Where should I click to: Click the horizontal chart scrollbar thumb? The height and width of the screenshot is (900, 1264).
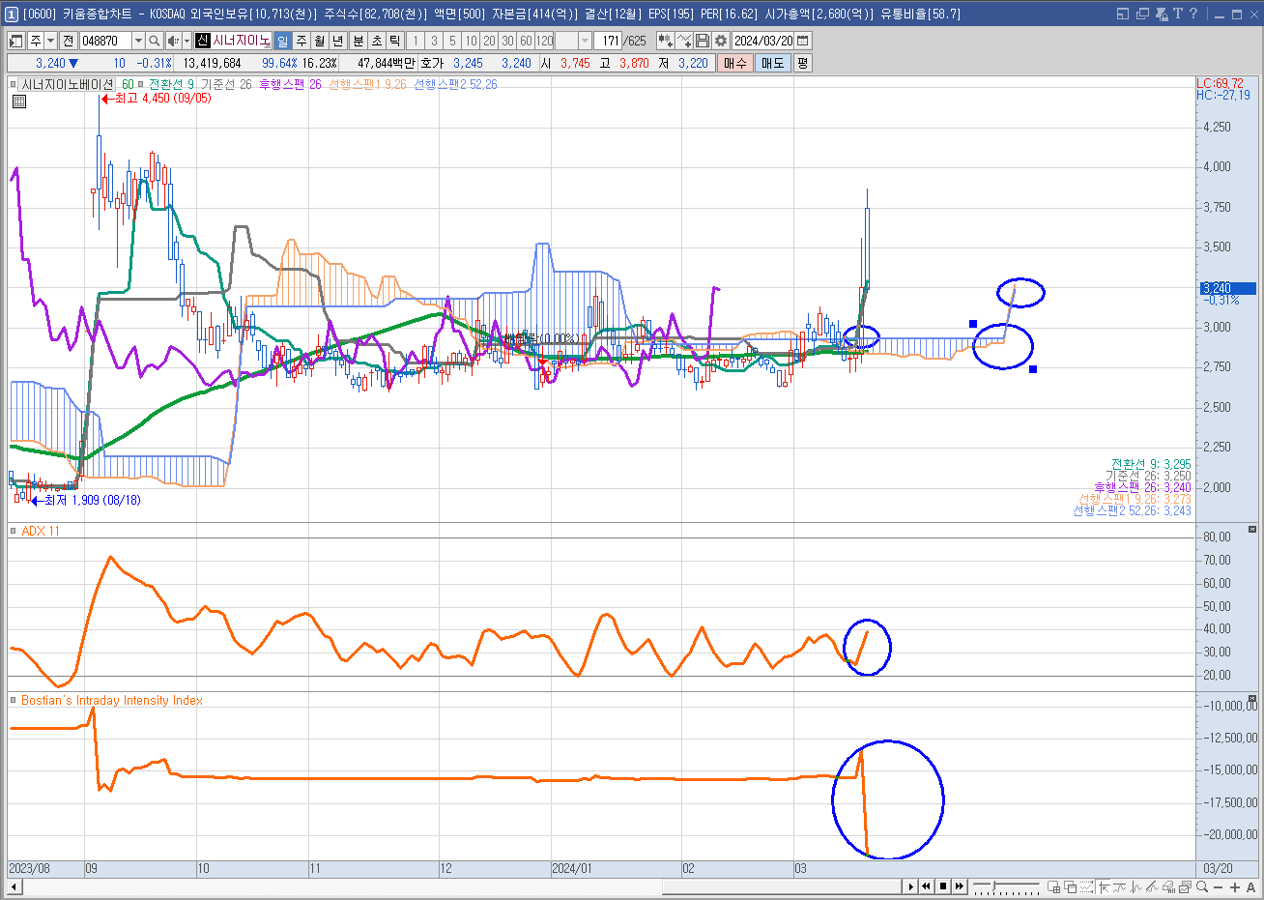782,886
